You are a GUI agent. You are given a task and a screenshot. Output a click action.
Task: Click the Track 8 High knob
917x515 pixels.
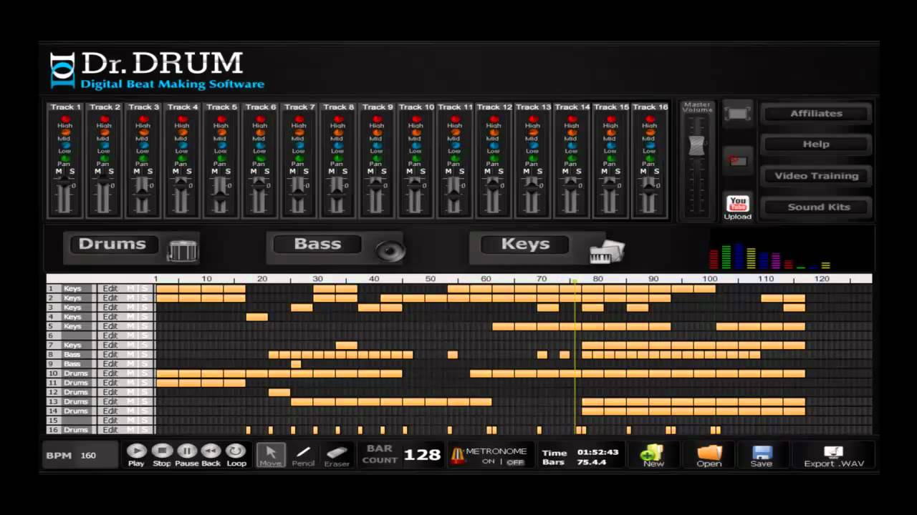(337, 119)
